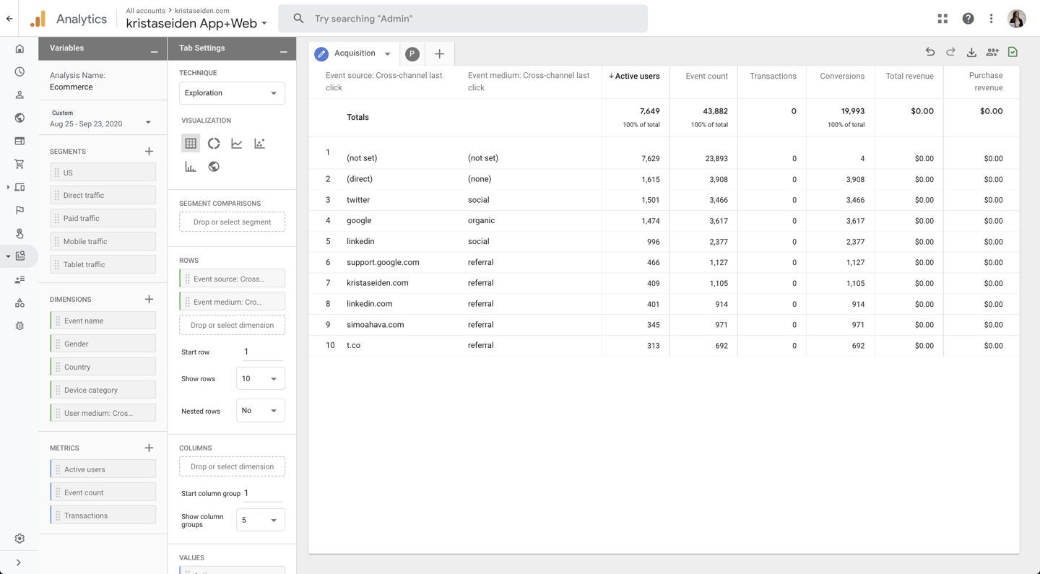1040x574 pixels.
Task: Undo the last change
Action: coord(930,52)
